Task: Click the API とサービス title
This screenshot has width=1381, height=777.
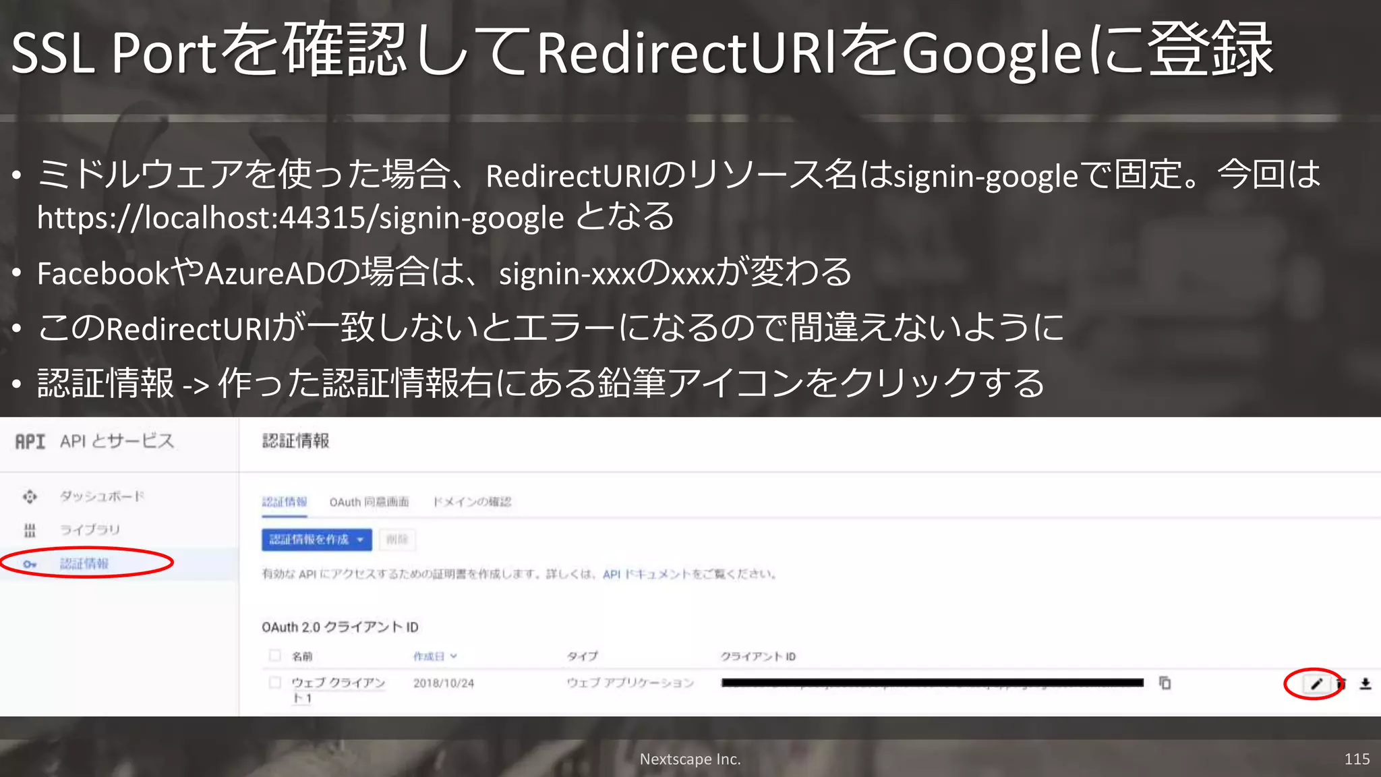Action: coord(117,441)
